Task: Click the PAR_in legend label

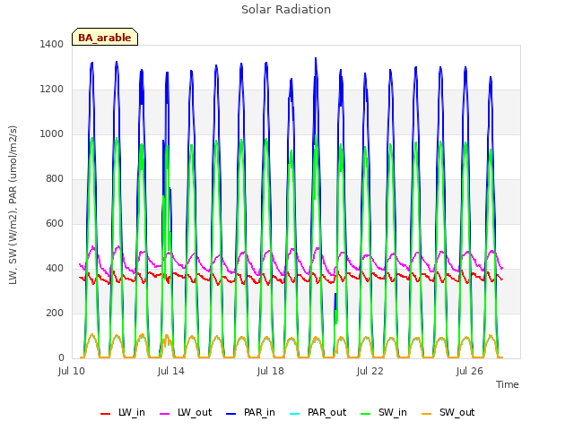Action: [x=259, y=412]
